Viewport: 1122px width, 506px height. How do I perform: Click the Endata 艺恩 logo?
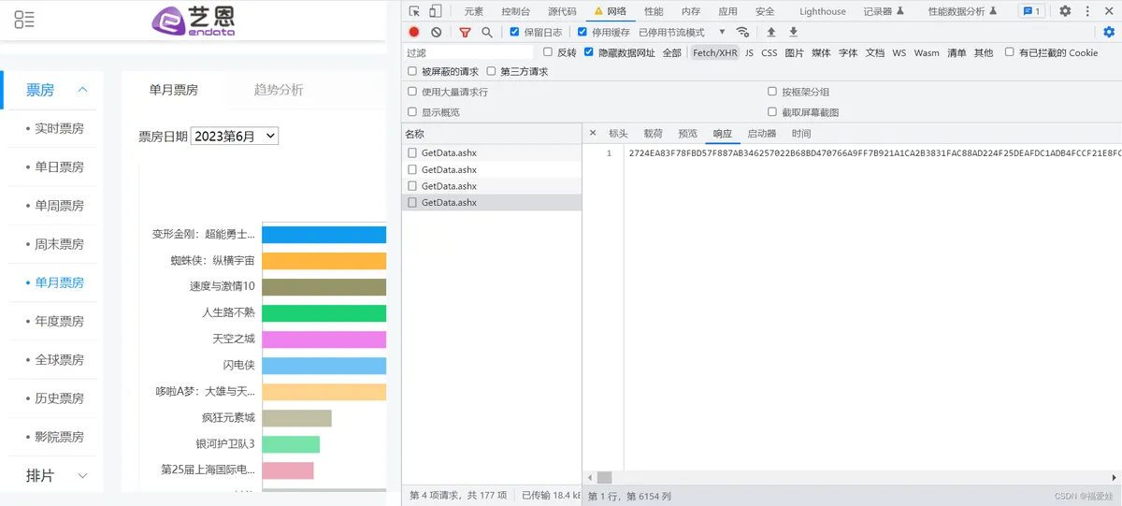tap(194, 21)
